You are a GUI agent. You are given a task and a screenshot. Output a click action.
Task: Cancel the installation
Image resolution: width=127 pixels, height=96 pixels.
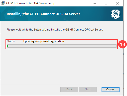tap(110, 89)
